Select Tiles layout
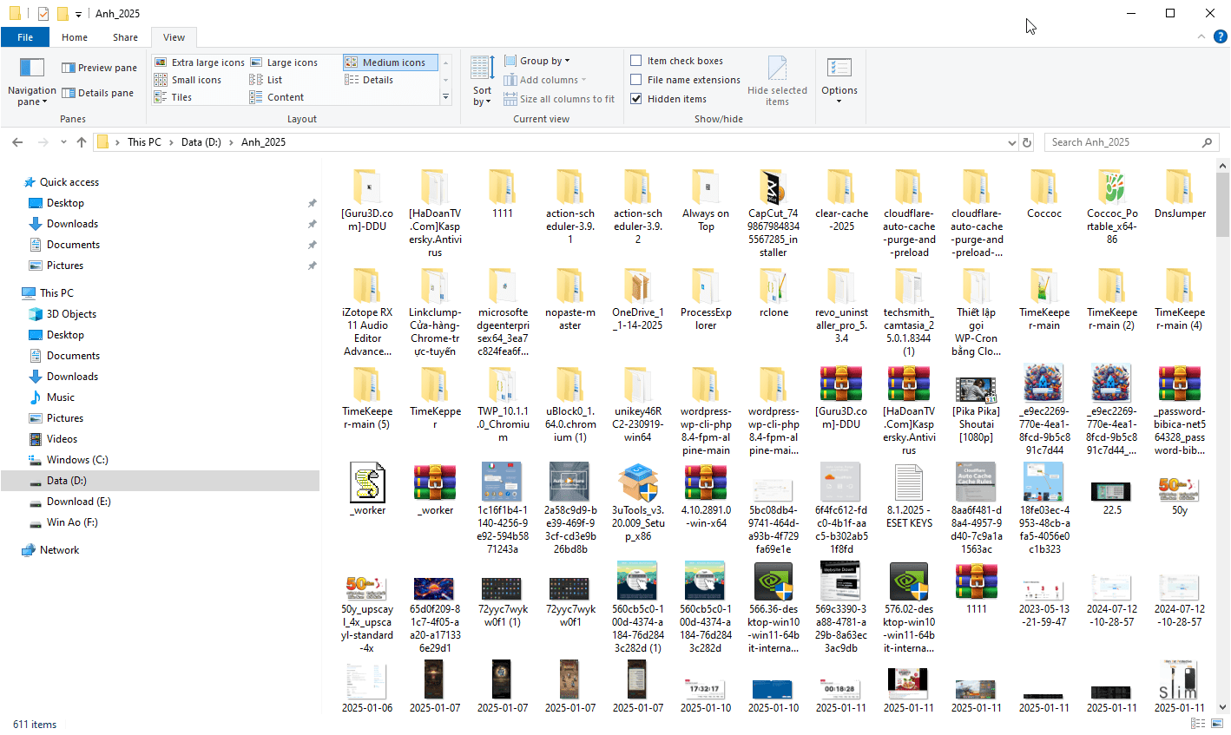1231x735 pixels. coord(173,97)
